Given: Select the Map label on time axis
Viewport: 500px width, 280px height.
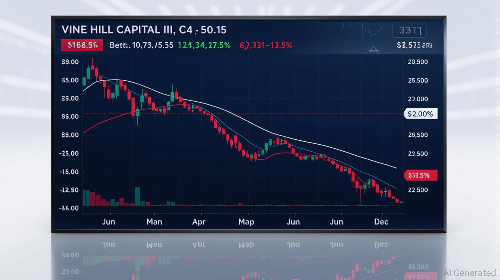Looking at the screenshot, I should pyautogui.click(x=246, y=221).
